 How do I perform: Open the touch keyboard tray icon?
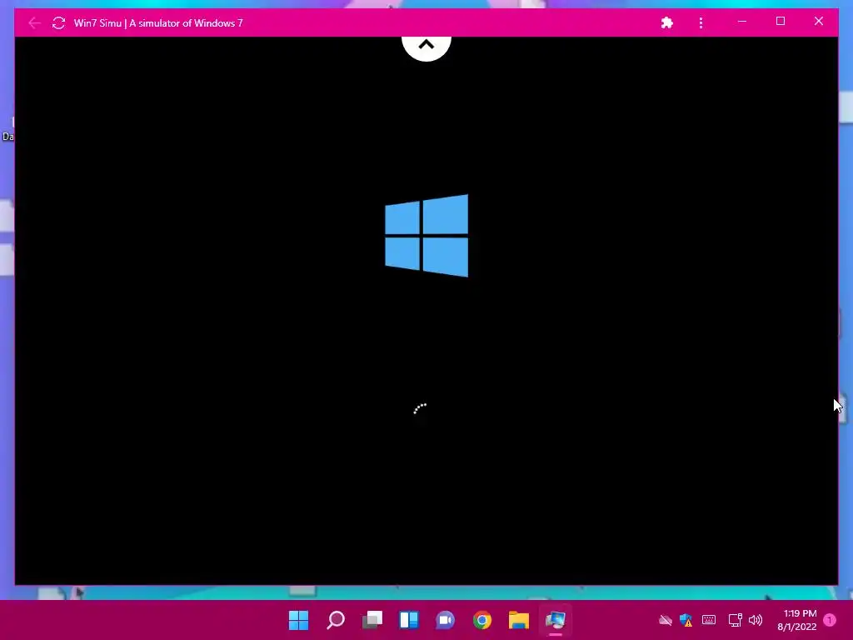click(709, 620)
